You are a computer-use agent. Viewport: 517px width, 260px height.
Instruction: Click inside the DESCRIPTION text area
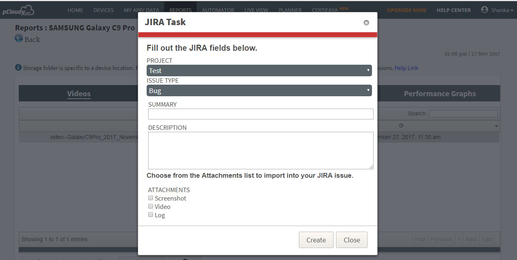pos(261,151)
